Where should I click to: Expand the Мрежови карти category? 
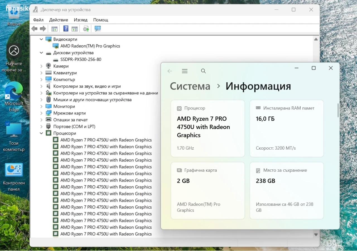point(41,113)
